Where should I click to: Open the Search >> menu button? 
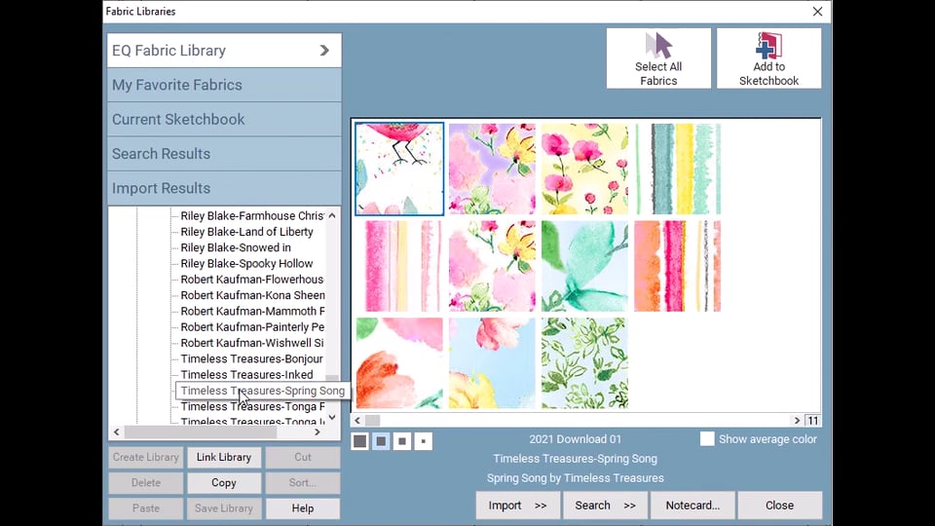(605, 506)
